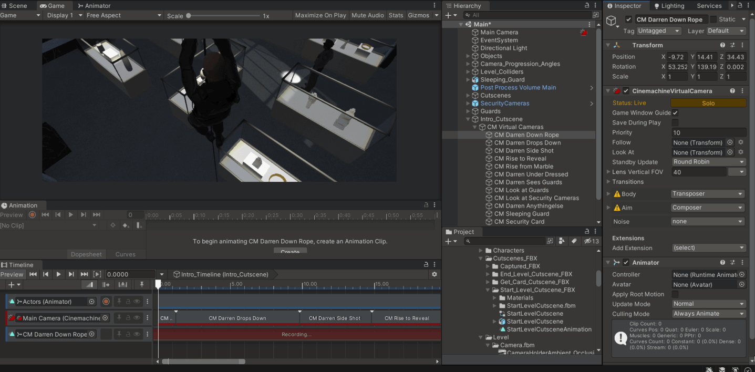Open the Standby Update dropdown

click(x=708, y=162)
